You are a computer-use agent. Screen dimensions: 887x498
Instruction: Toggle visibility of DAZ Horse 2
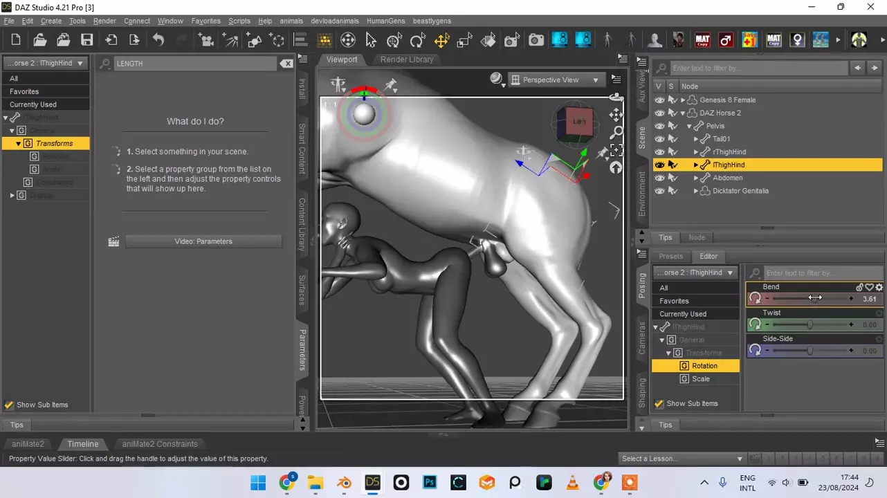pyautogui.click(x=659, y=113)
